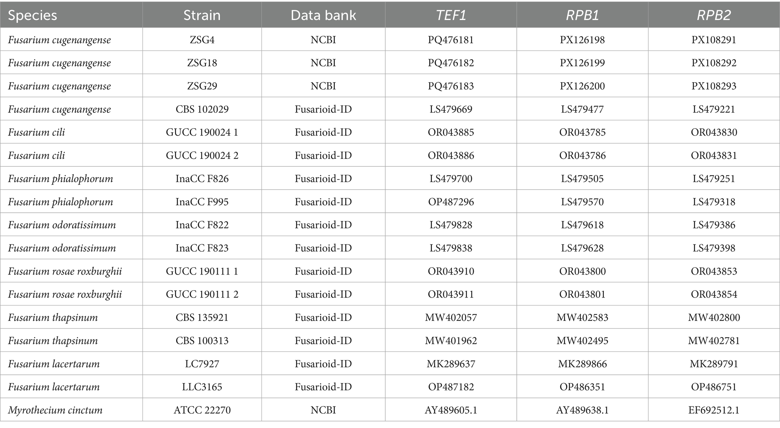780x428 pixels.
Task: Click RPB2 accession MK289791
Action: click(714, 364)
